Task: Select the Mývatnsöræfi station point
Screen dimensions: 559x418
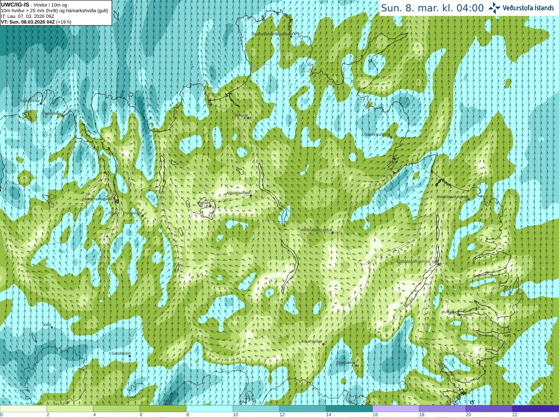Action: [251, 195]
